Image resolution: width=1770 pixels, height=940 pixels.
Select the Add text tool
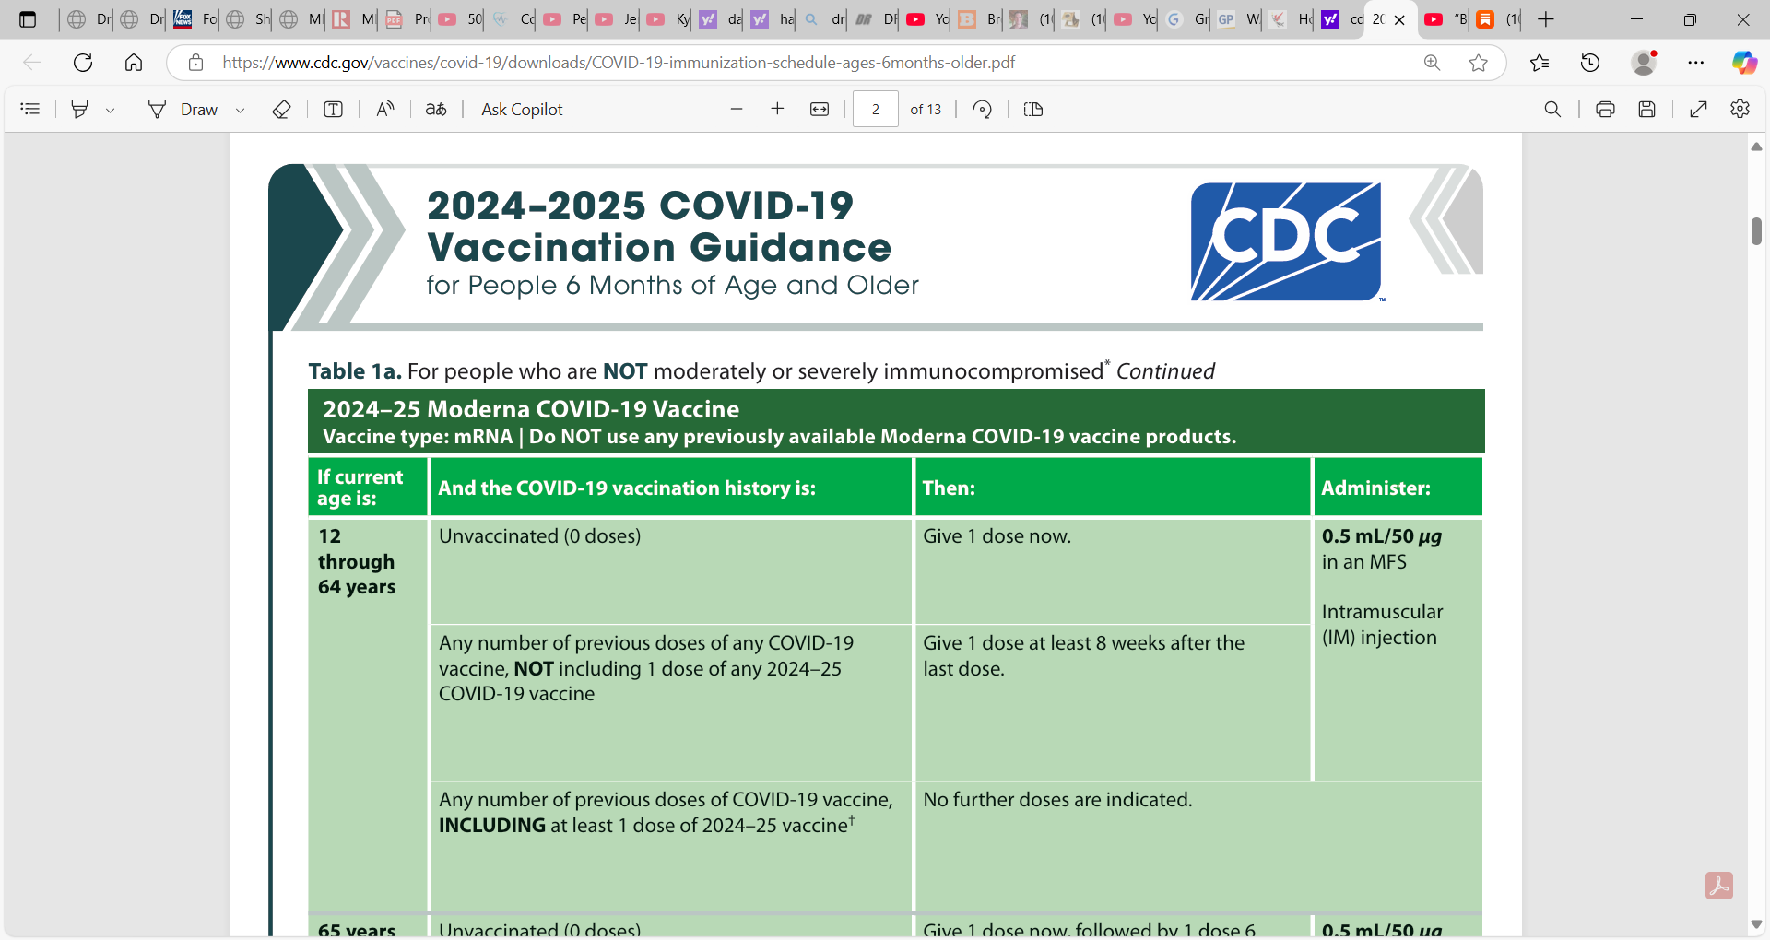click(333, 109)
